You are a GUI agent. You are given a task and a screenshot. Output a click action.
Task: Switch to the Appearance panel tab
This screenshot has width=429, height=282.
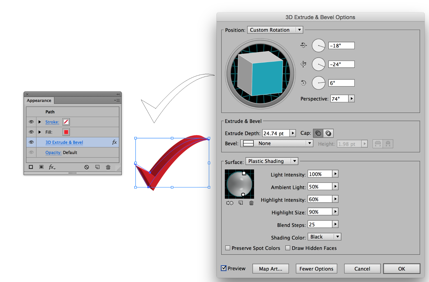(39, 100)
